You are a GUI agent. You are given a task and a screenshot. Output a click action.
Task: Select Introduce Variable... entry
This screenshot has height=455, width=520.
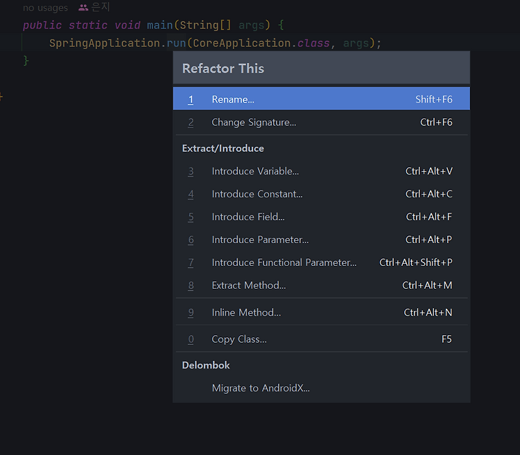(321, 171)
